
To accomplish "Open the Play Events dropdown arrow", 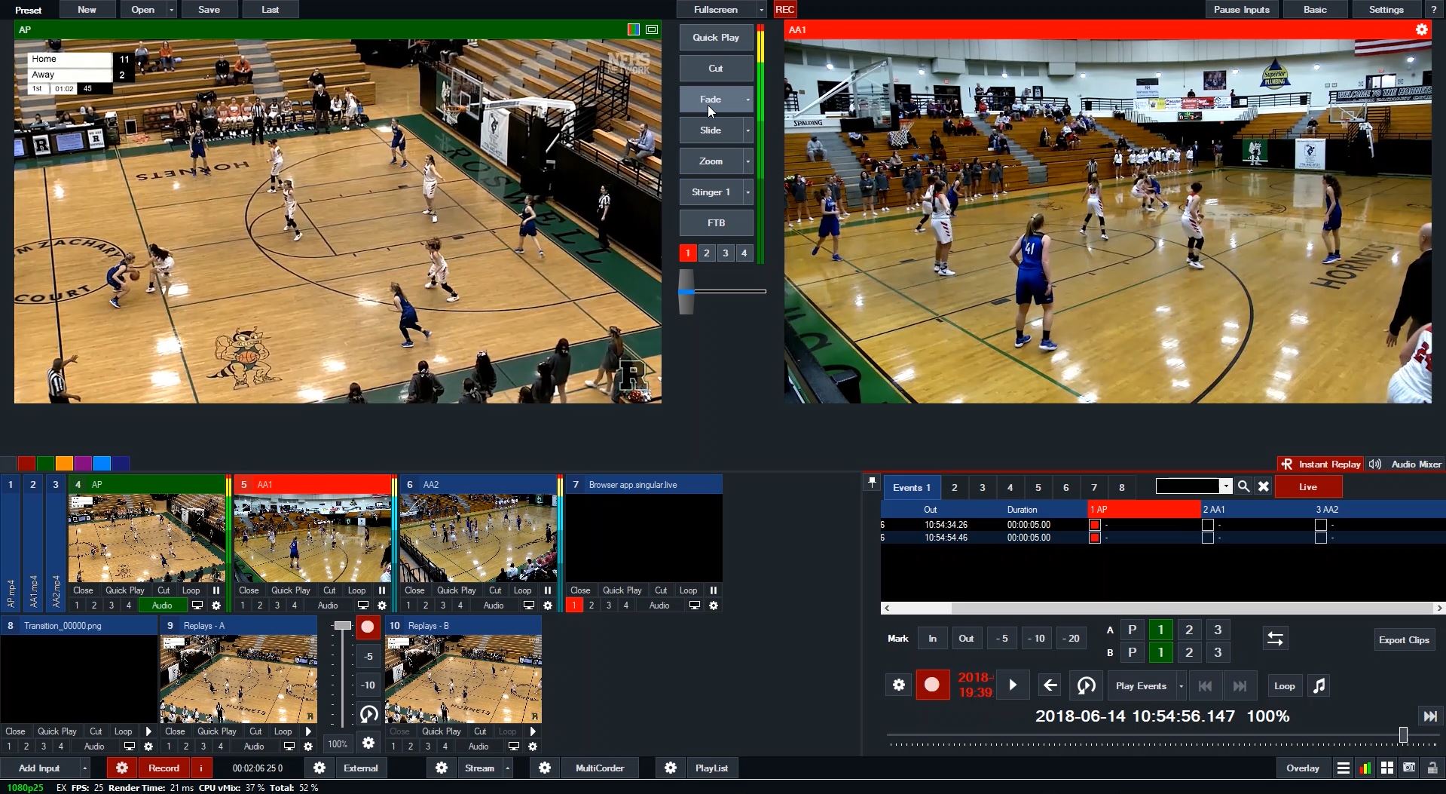I will point(1181,686).
